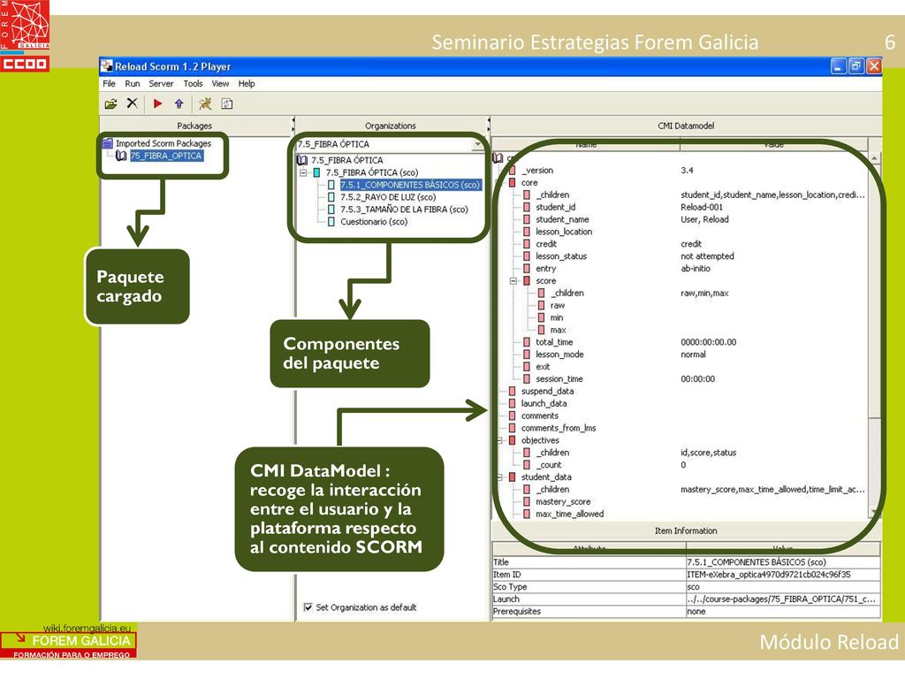Viewport: 905px width, 679px height.
Task: Click the Launch path value cell
Action: (x=783, y=599)
